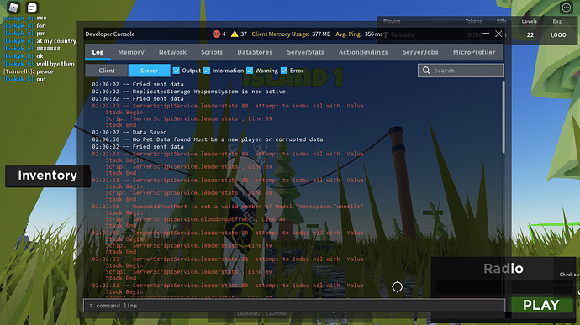Image resolution: width=580 pixels, height=325 pixels.
Task: Click the yellow warning count icon
Action: point(235,34)
